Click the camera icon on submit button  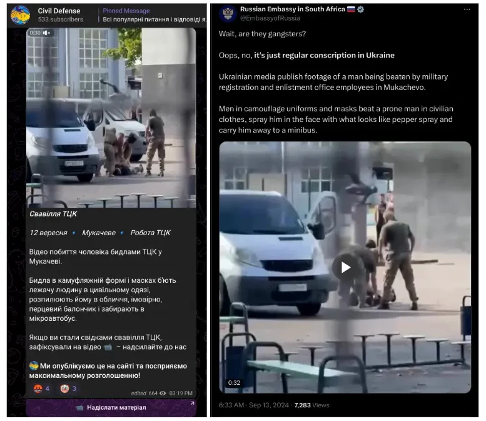tap(79, 408)
